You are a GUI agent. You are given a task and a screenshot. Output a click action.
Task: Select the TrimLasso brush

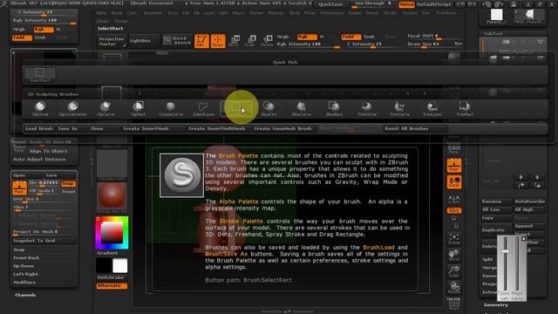(432, 108)
